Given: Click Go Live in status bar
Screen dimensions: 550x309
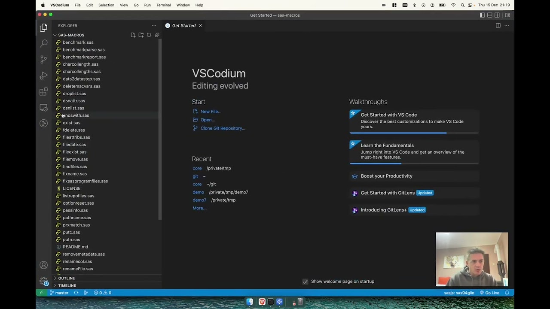Looking at the screenshot, I should [489, 293].
